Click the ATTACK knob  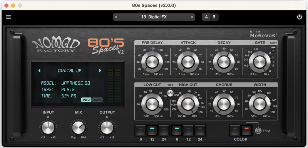click(188, 62)
